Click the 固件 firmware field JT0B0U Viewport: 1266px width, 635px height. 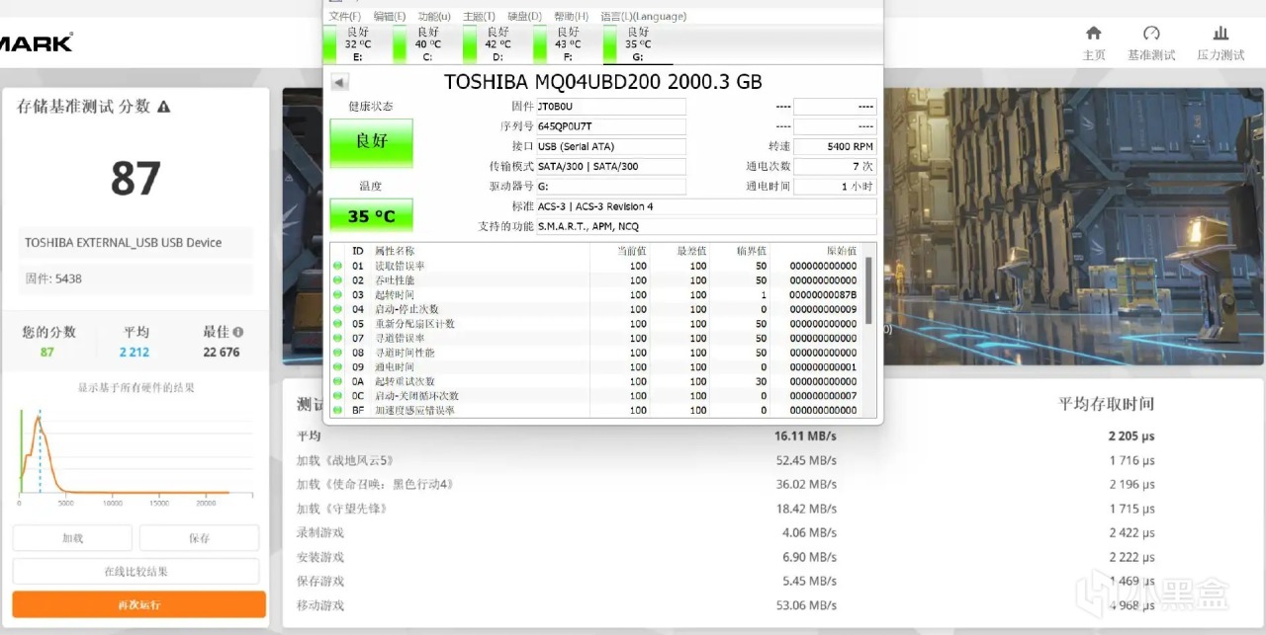tap(610, 107)
